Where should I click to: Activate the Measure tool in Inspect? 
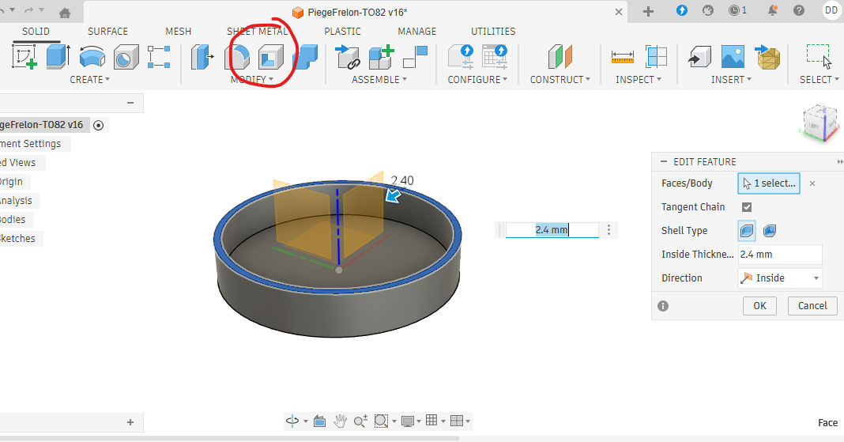point(623,57)
